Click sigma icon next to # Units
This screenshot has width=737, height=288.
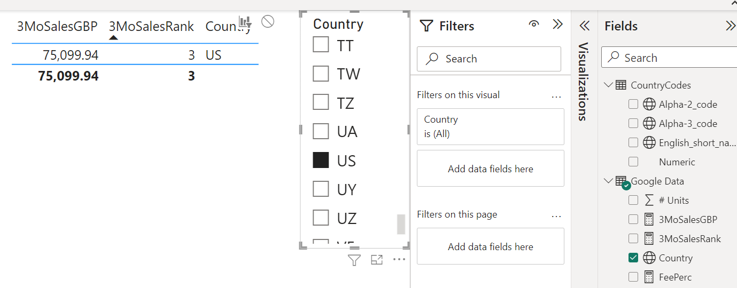[649, 200]
